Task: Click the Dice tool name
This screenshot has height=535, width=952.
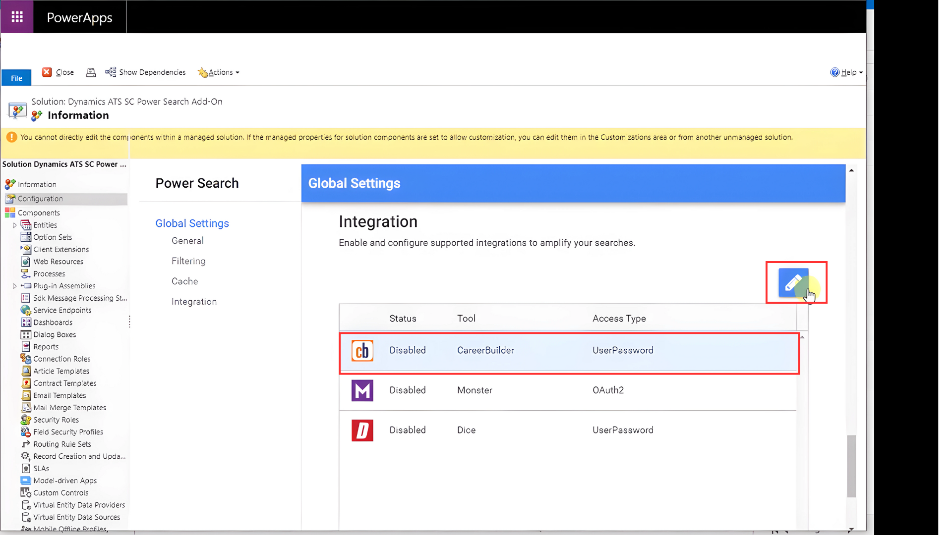Action: click(466, 430)
